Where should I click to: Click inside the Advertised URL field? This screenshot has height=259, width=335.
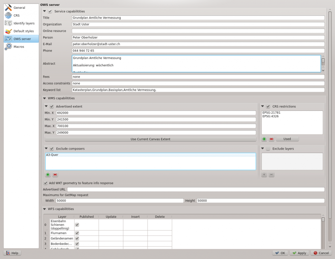point(196,189)
